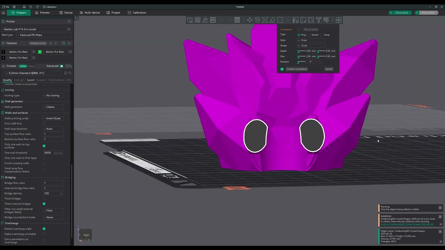
Task: Switch to the Device tab
Action: point(66,12)
